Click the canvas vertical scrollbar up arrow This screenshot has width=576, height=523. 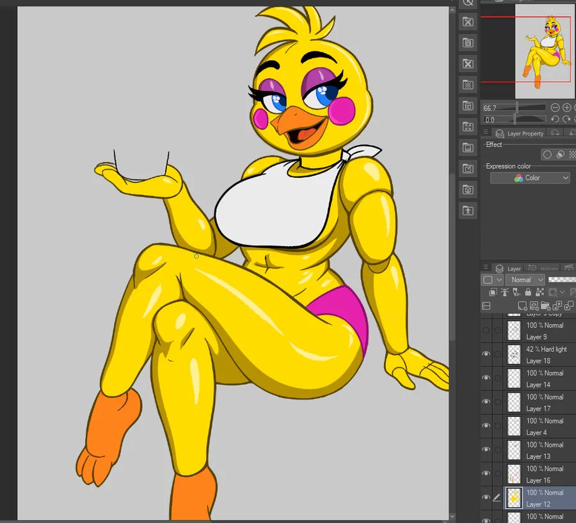tap(452, 10)
